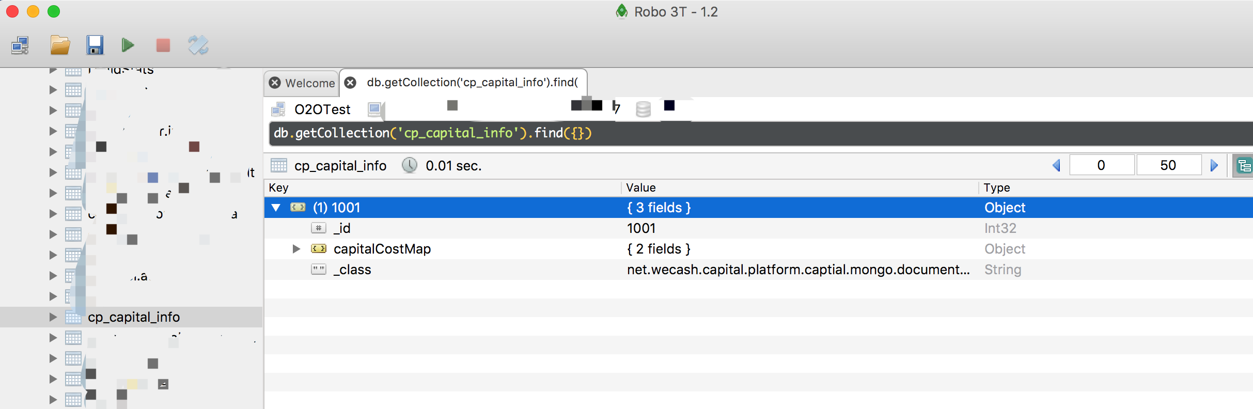The width and height of the screenshot is (1253, 409).
Task: Click the skip count field showing 0
Action: pos(1101,166)
